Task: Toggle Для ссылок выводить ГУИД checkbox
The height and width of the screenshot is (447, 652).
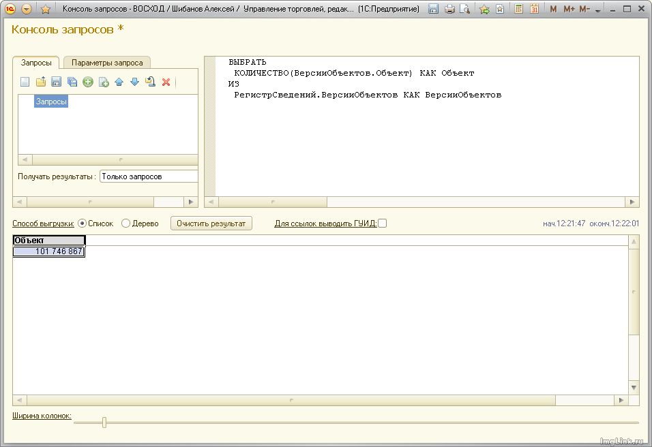Action: point(382,223)
